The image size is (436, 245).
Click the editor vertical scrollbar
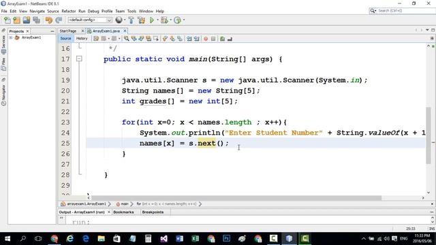pos(429,135)
